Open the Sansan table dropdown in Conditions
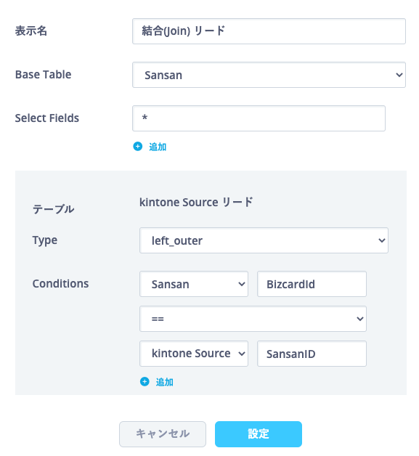 pyautogui.click(x=194, y=284)
